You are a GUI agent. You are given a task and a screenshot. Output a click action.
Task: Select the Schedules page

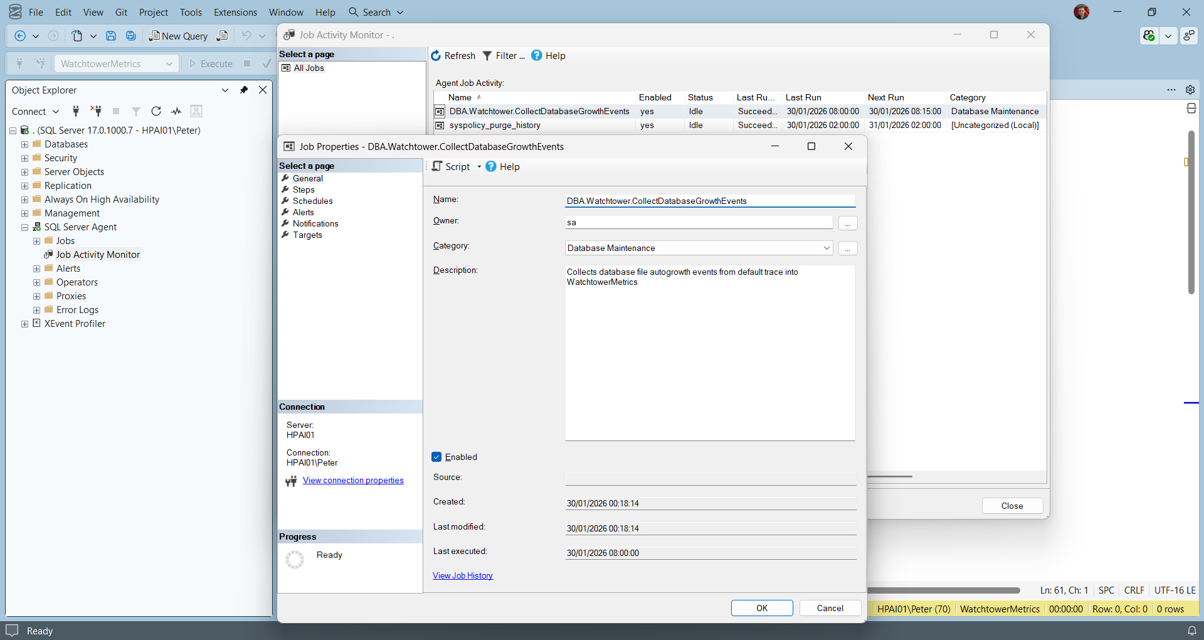tap(312, 201)
